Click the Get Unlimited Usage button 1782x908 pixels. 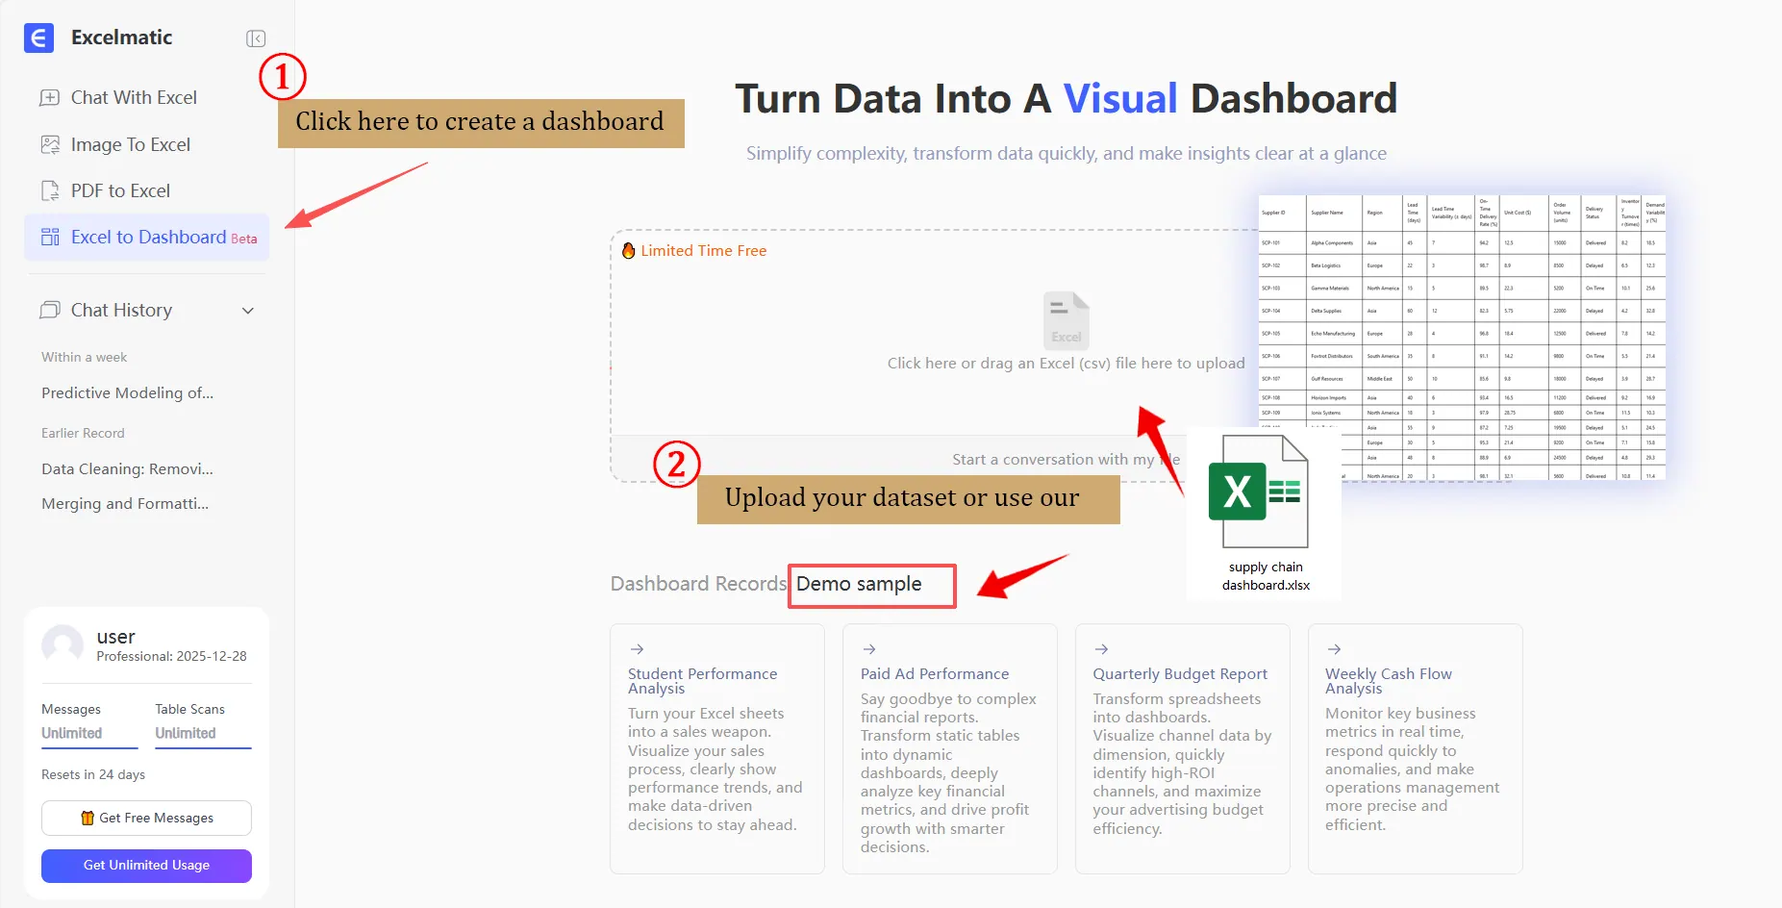click(x=145, y=865)
